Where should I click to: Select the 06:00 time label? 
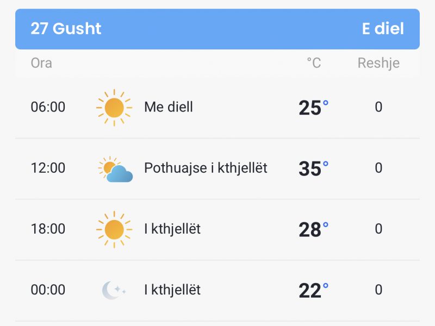coord(48,107)
